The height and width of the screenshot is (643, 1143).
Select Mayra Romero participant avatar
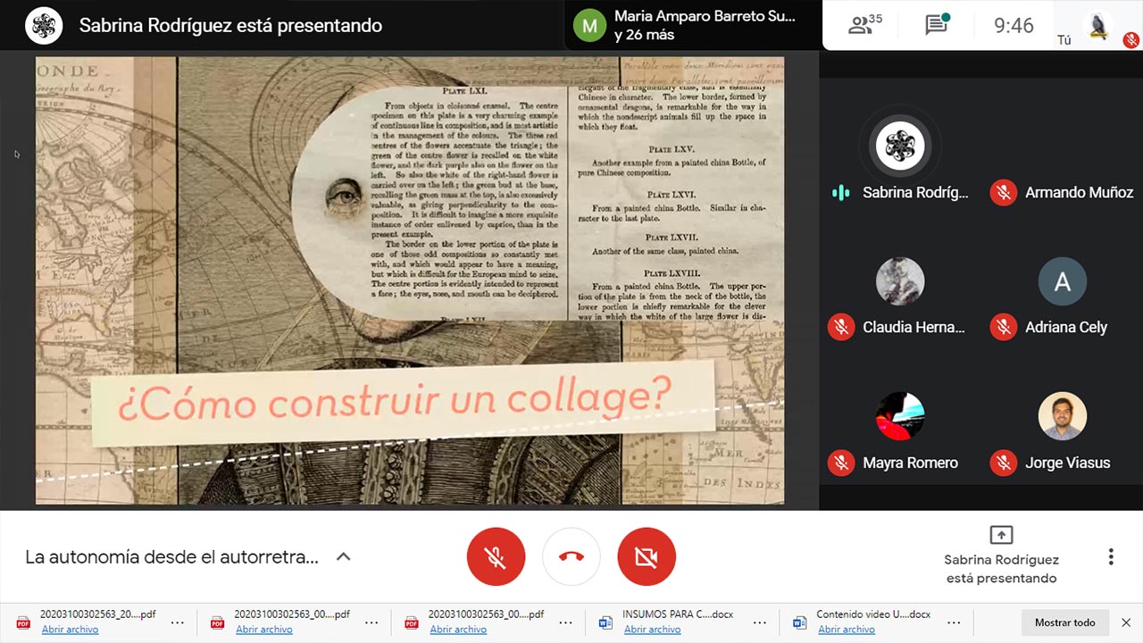pyautogui.click(x=900, y=416)
